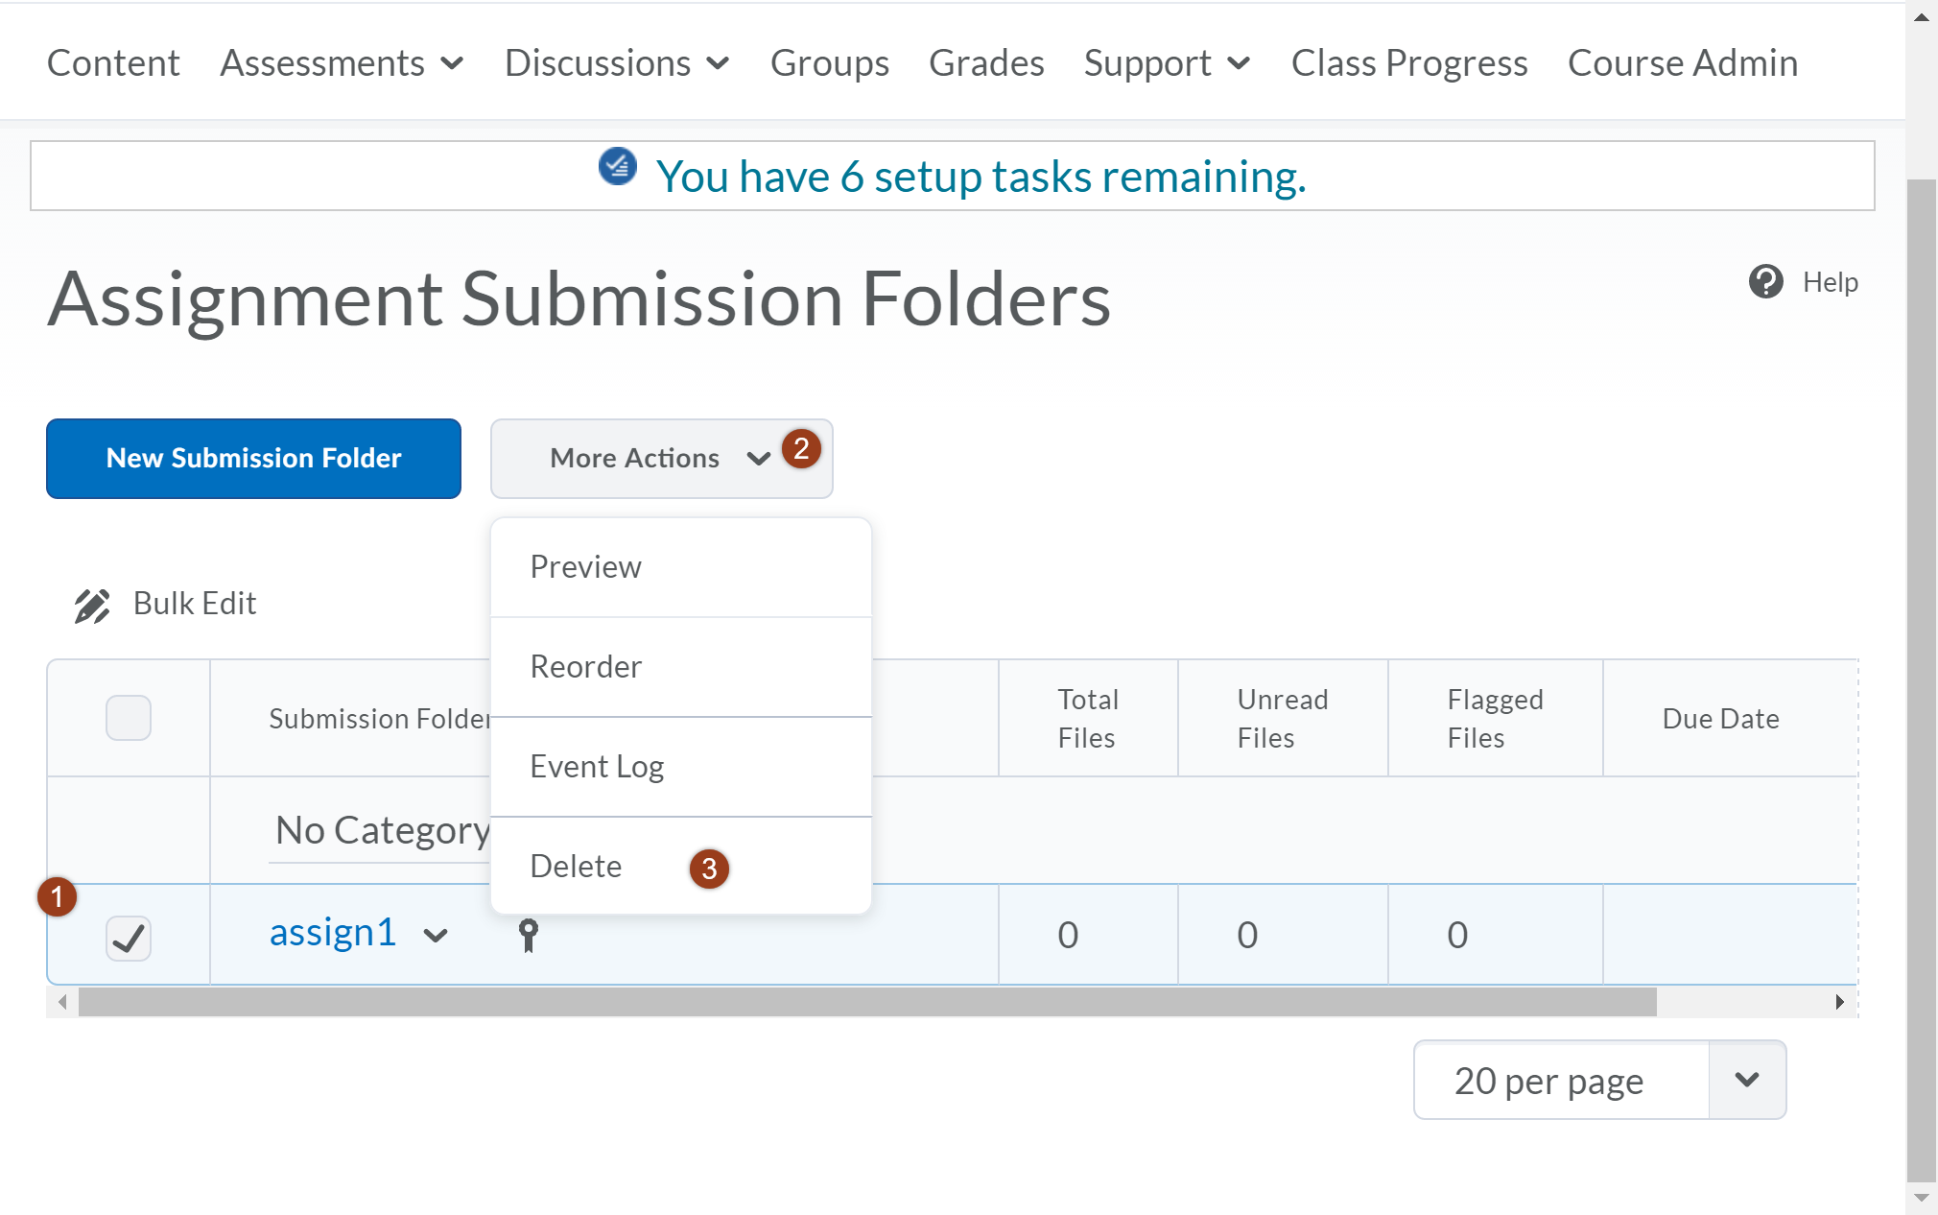1938x1215 pixels.
Task: Click the Unread Files column header
Action: coord(1283,719)
